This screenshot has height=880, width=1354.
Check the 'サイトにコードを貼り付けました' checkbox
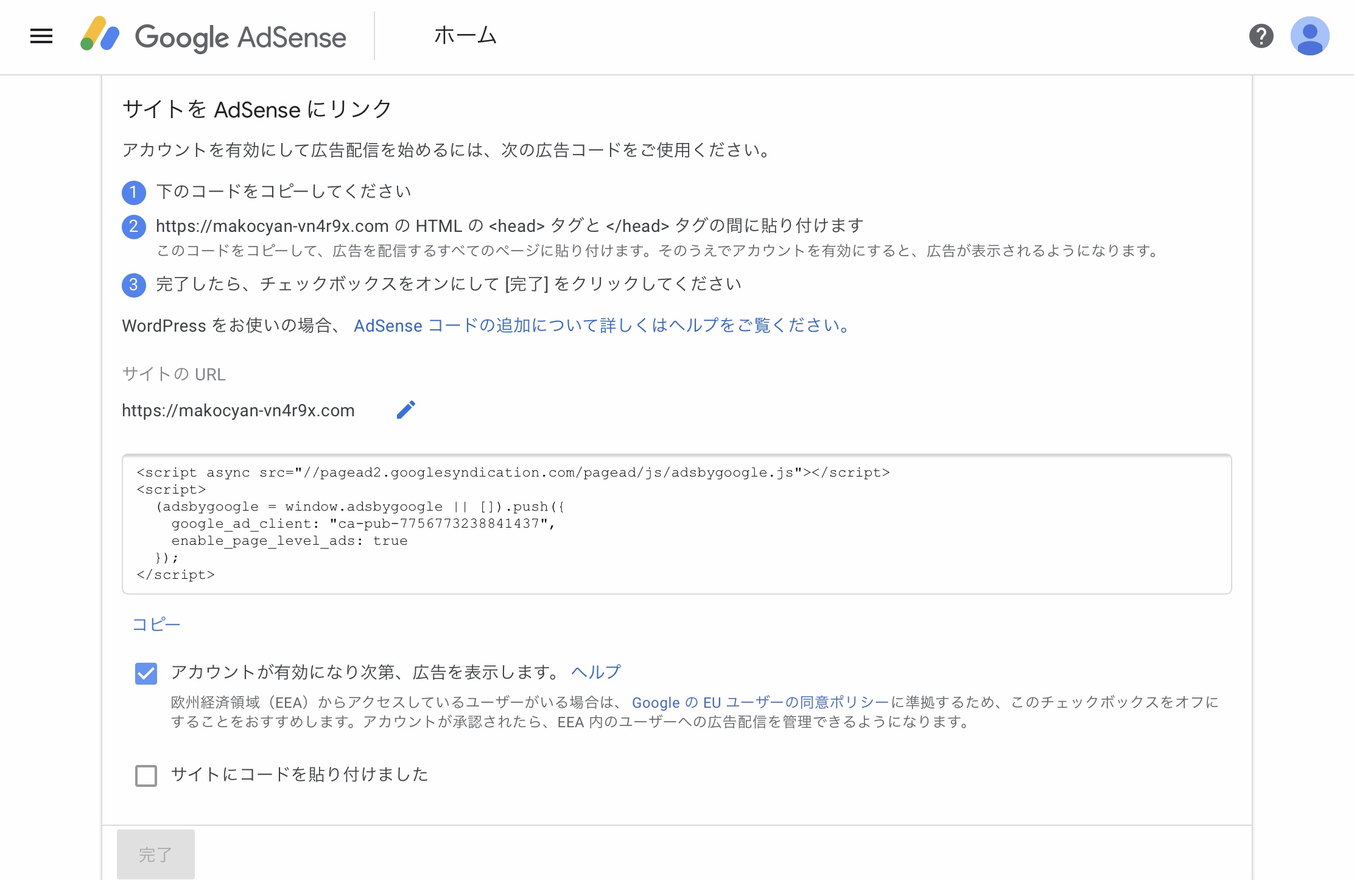[146, 775]
